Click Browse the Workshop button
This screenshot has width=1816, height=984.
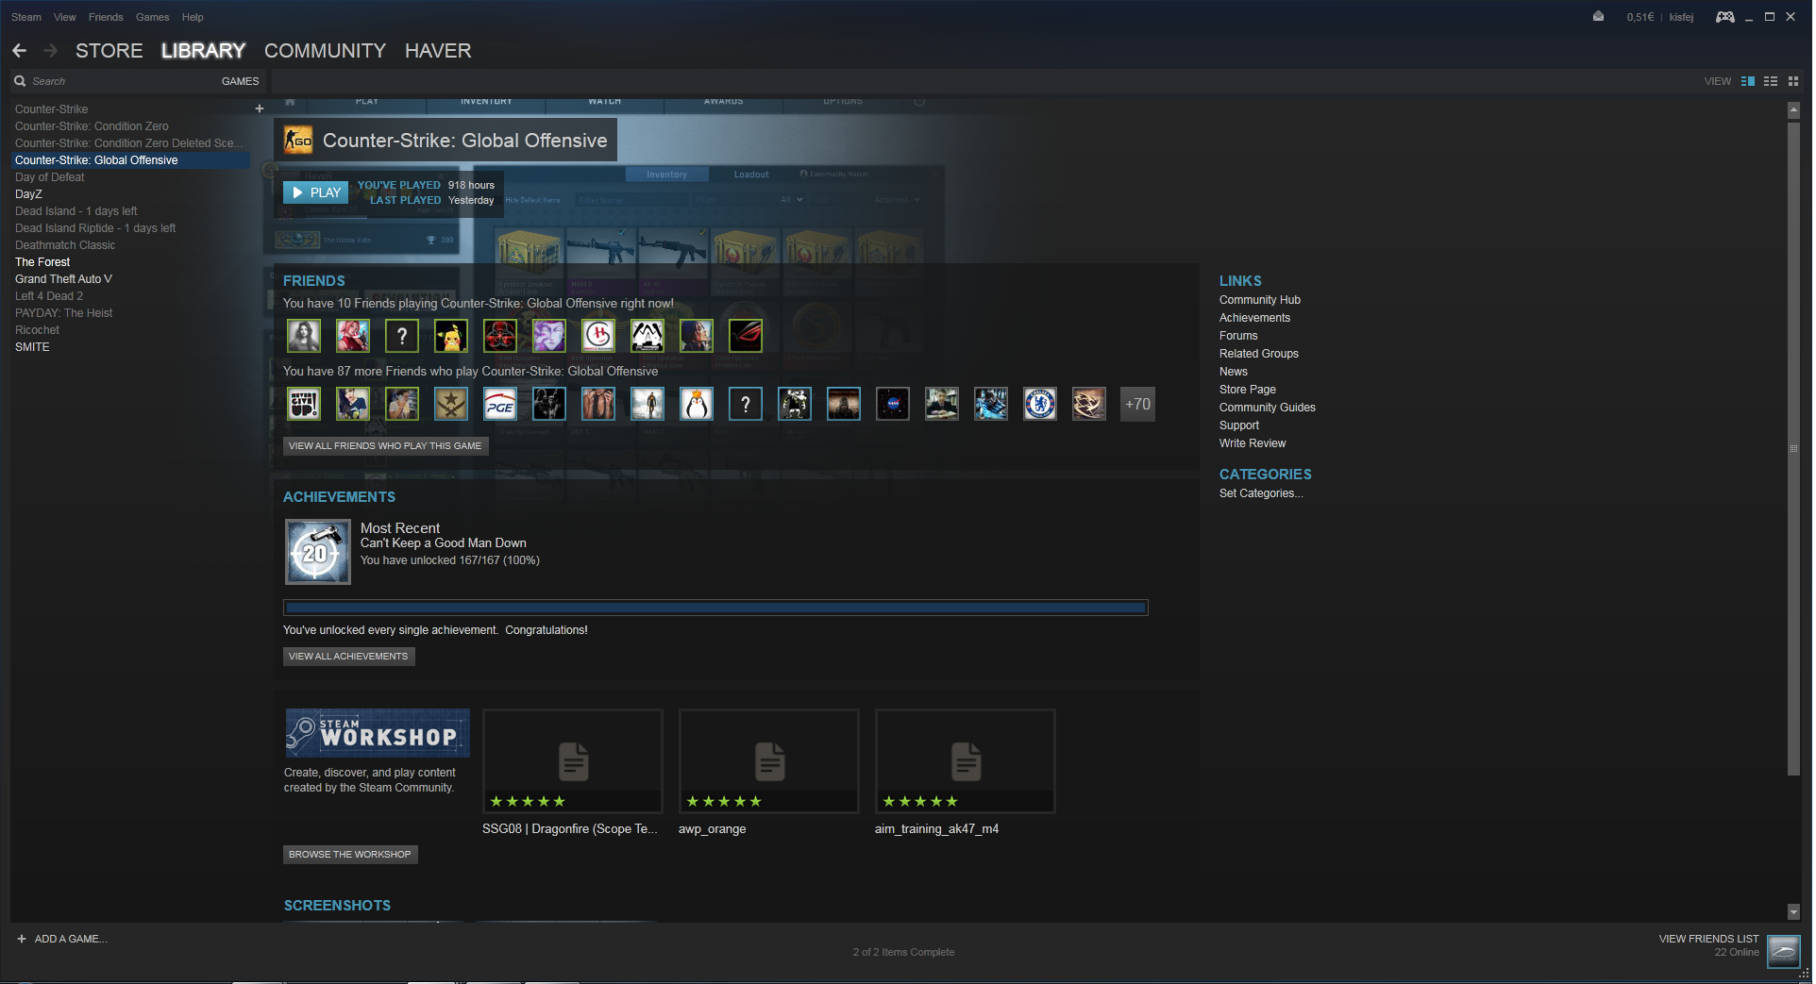[x=350, y=854]
